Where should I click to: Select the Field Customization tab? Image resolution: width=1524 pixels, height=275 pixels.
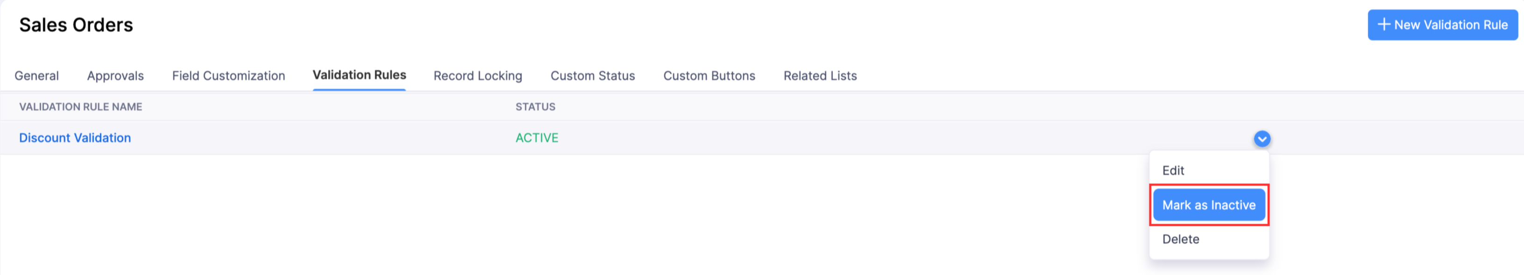(x=228, y=76)
